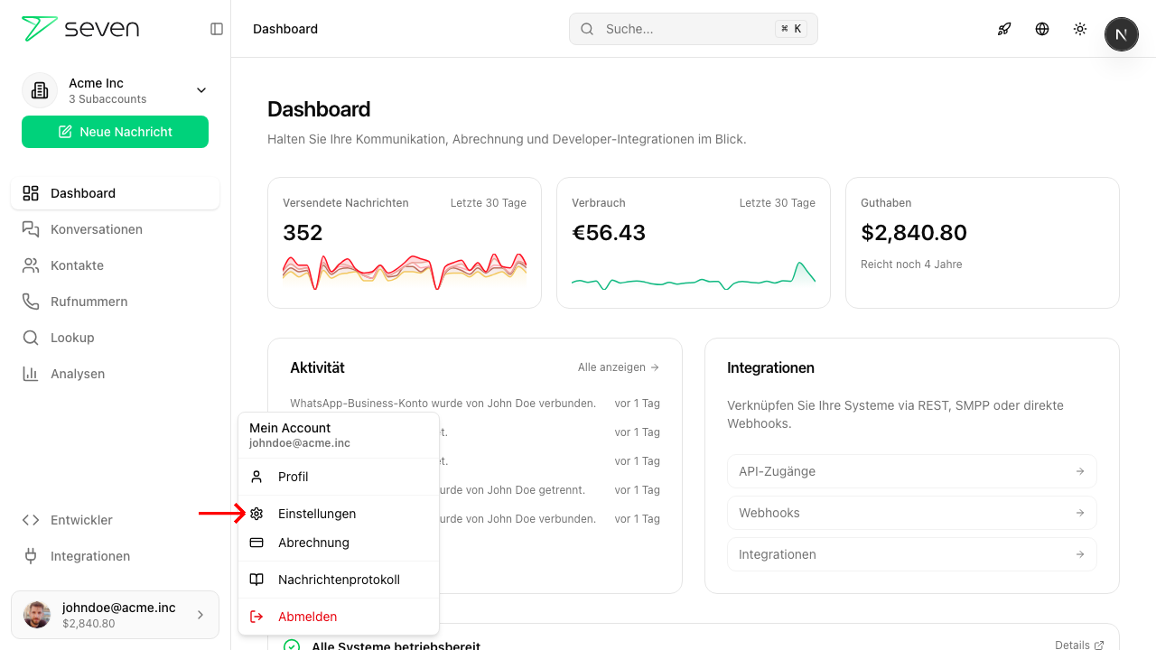The image size is (1156, 650).
Task: Choose Abrechnung in the account menu
Action: (x=313, y=543)
